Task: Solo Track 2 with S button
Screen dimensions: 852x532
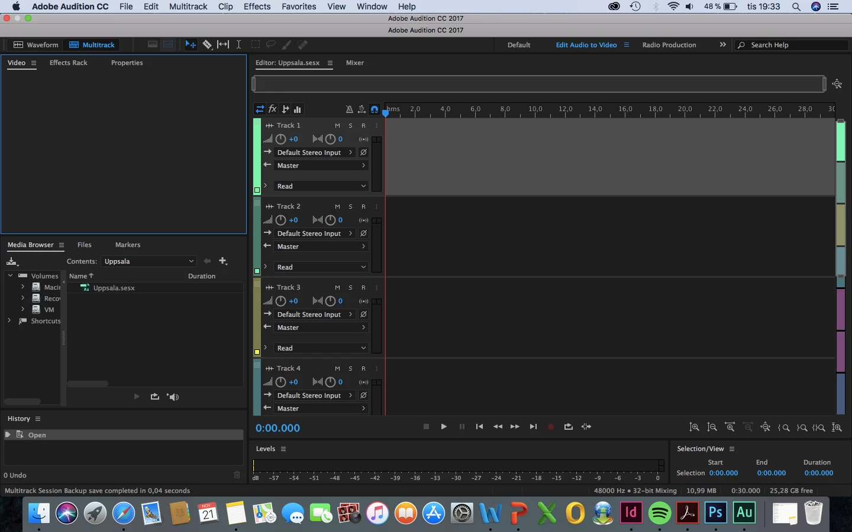Action: (x=351, y=206)
